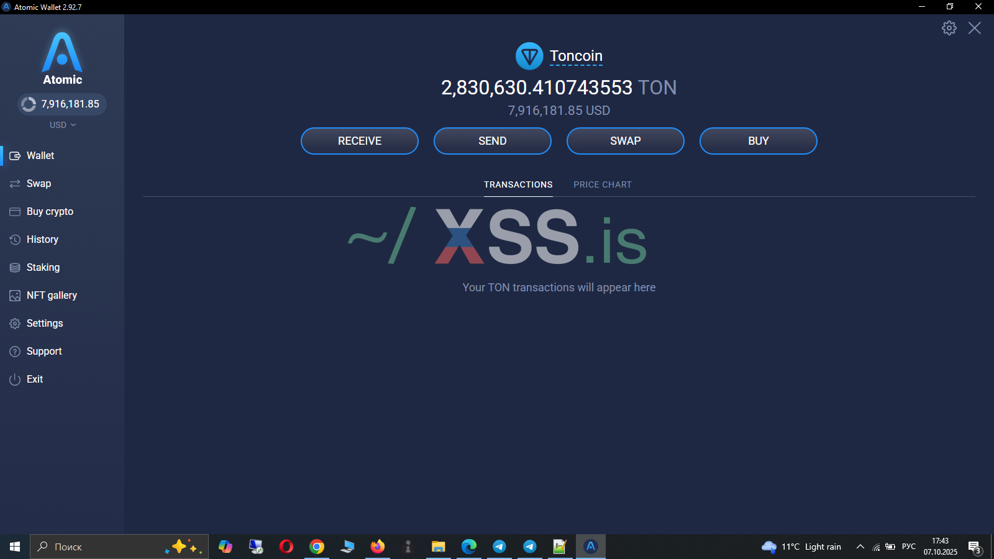Open Opera browser from the taskbar
Image resolution: width=994 pixels, height=559 pixels.
click(x=286, y=547)
